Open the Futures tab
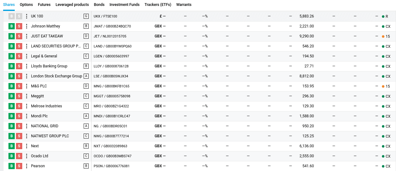 [x=44, y=5]
